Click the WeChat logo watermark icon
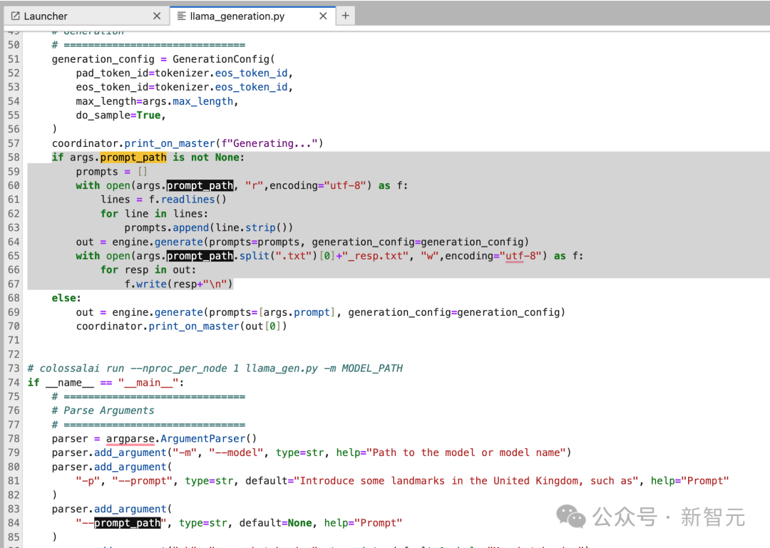 click(570, 517)
